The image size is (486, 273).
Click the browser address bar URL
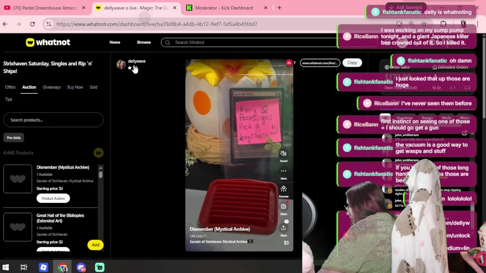[x=157, y=24]
